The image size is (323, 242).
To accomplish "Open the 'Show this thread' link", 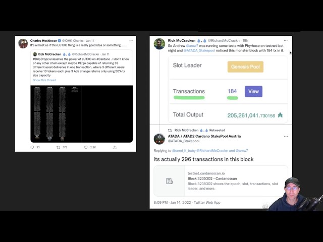I will click(44, 80).
